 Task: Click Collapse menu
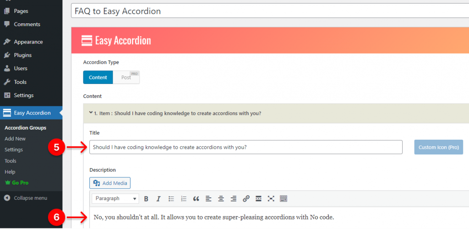click(x=30, y=198)
